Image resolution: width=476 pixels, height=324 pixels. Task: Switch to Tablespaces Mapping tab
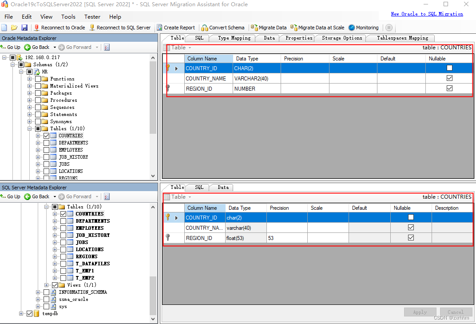[x=403, y=38]
